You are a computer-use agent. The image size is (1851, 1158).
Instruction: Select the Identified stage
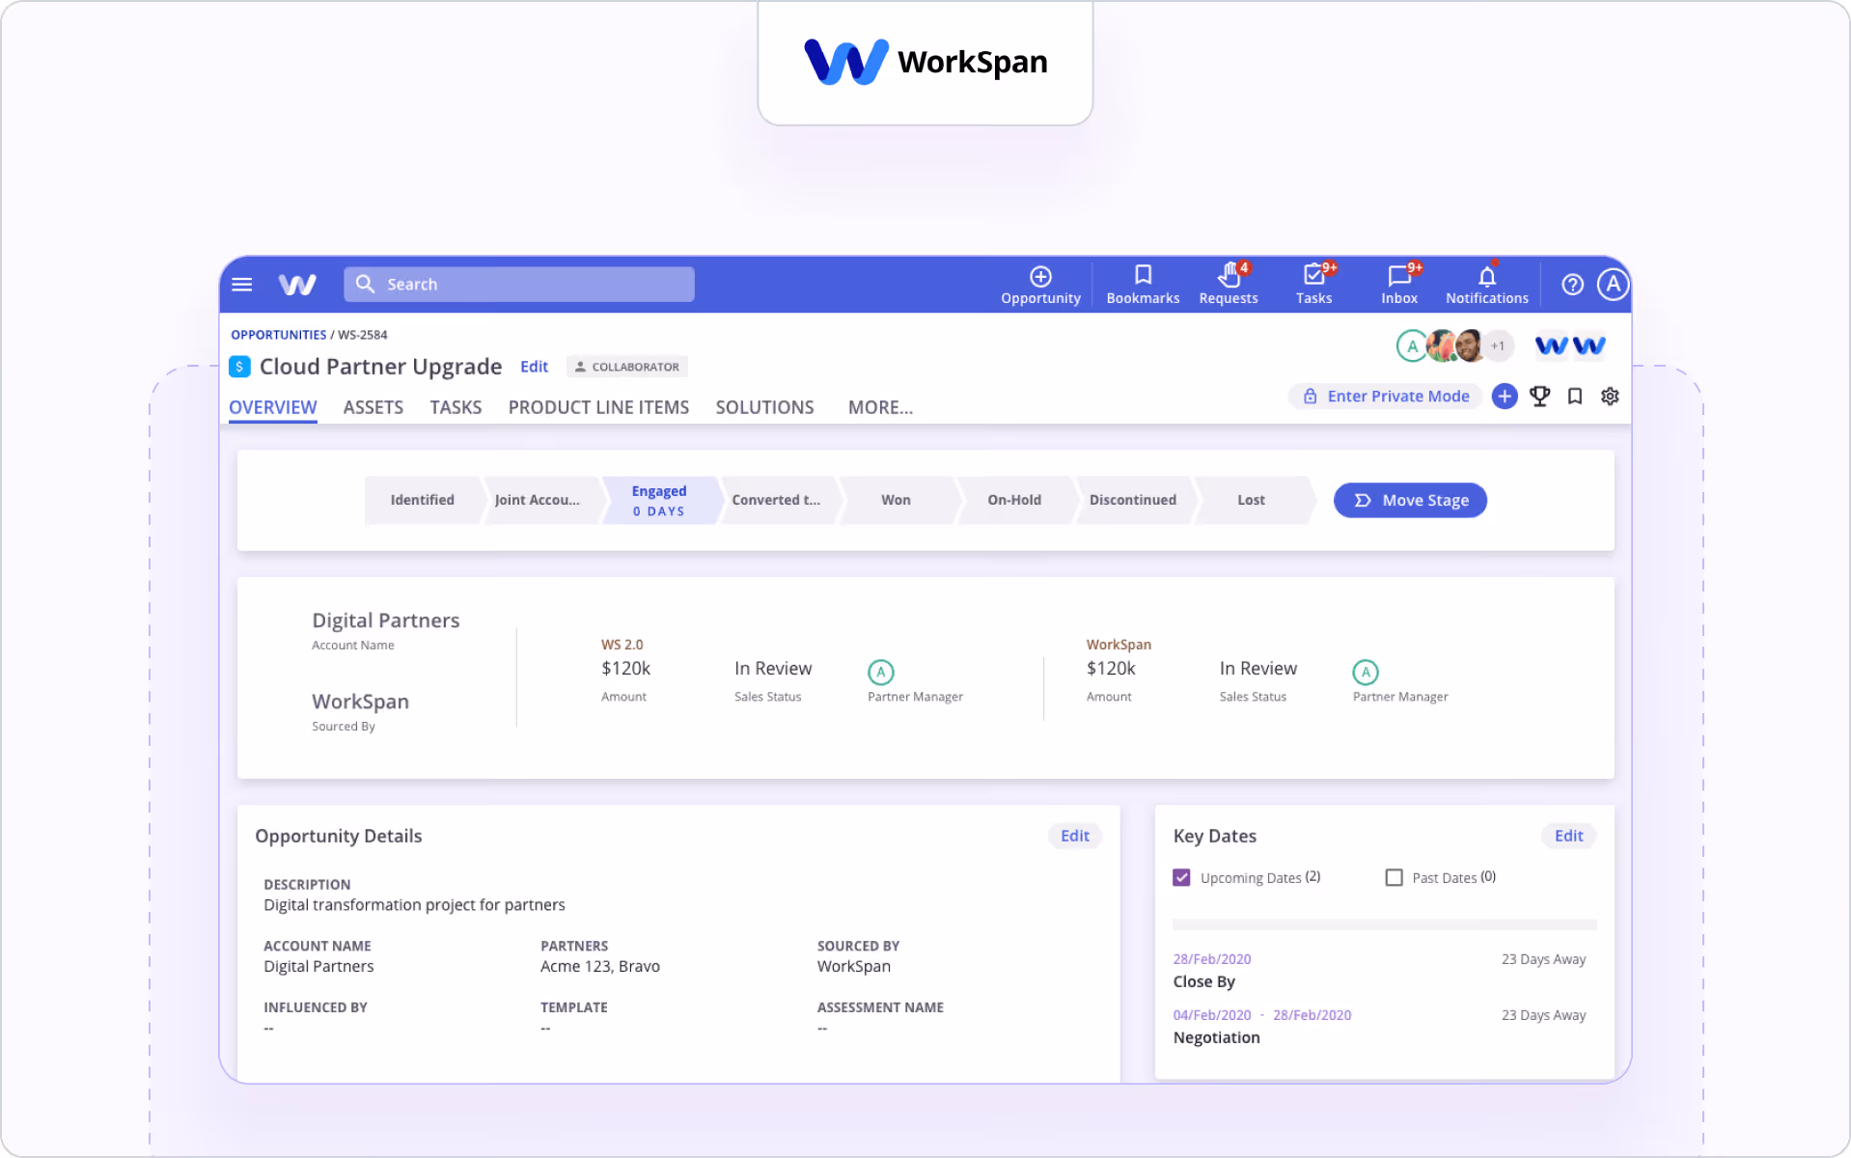click(422, 500)
